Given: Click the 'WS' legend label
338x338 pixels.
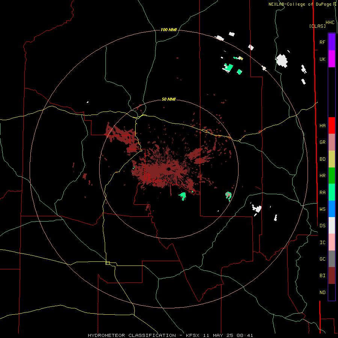Looking at the screenshot, I should [322, 209].
